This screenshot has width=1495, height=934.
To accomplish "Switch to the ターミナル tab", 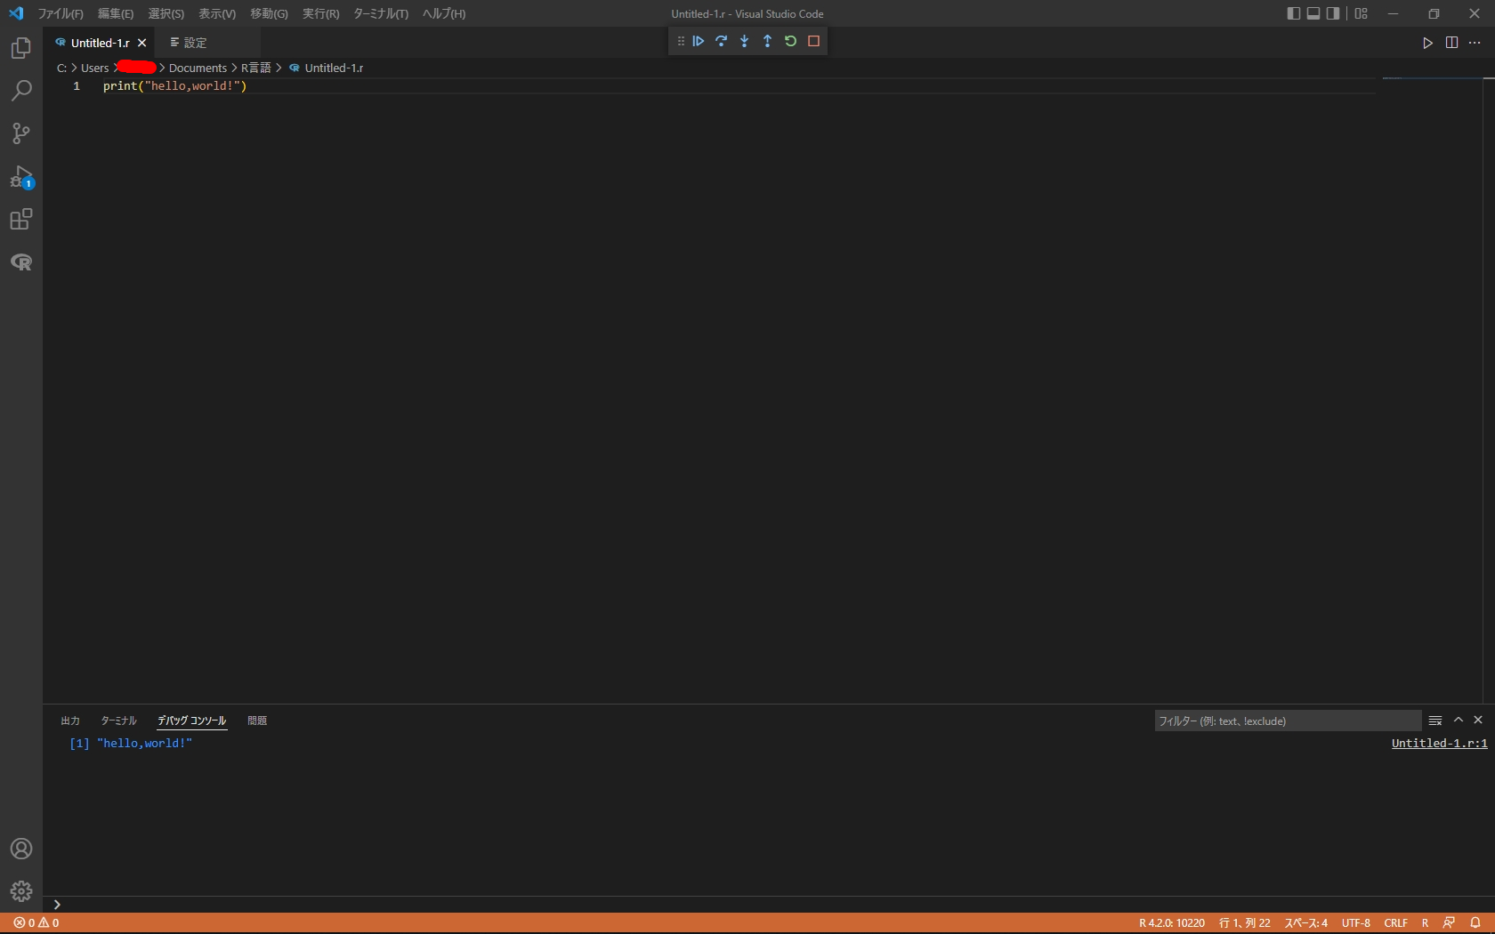I will pos(118,721).
